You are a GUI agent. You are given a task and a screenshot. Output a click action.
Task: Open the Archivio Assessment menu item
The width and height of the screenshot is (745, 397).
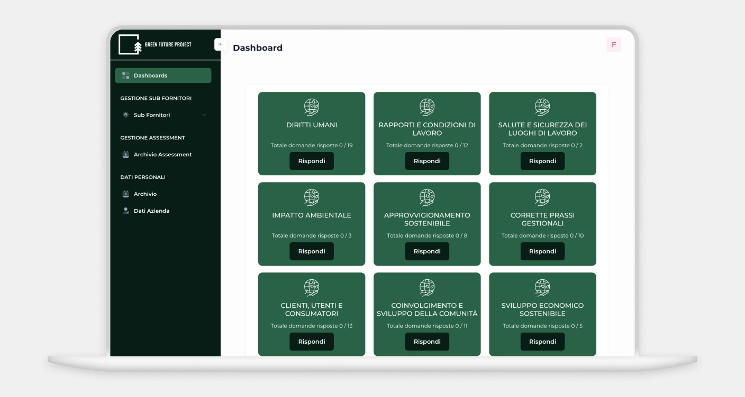click(x=162, y=155)
